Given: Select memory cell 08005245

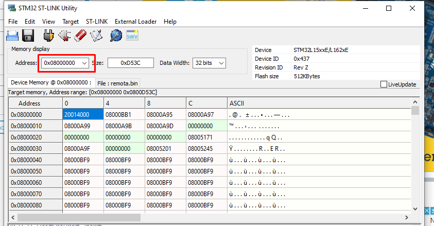Looking at the screenshot, I should coord(207,149).
